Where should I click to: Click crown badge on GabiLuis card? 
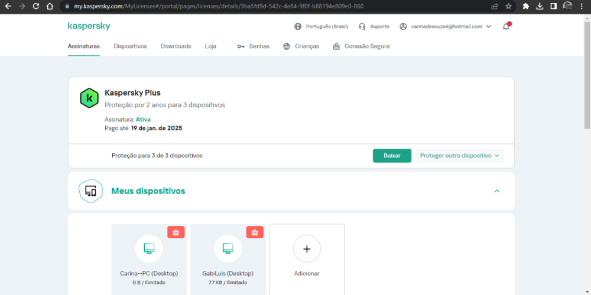click(x=255, y=232)
